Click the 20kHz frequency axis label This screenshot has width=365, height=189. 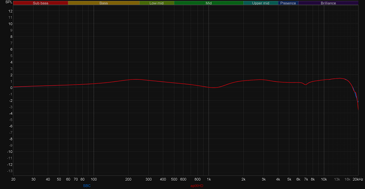coord(358,179)
